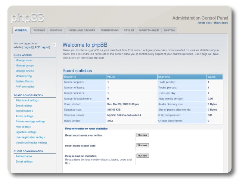Viewport: 239px width, 179px height.
Task: Select the Users and Groups tab
Action: click(x=81, y=31)
